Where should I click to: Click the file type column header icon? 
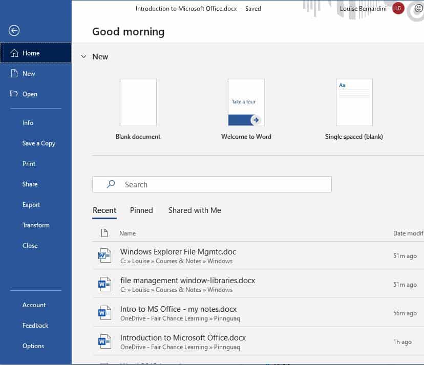(x=104, y=233)
